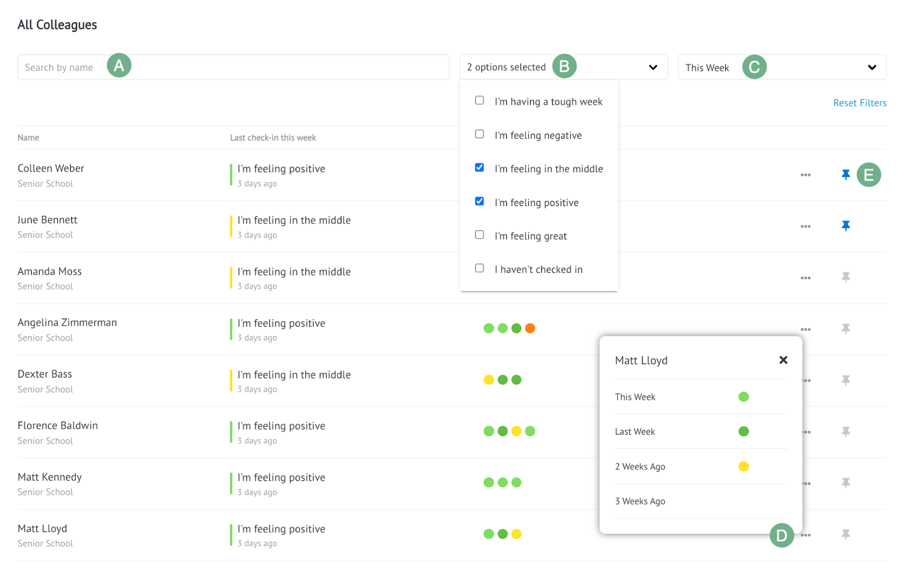This screenshot has width=906, height=570.
Task: Select the Matt Lloyd name in list
Action: point(42,529)
